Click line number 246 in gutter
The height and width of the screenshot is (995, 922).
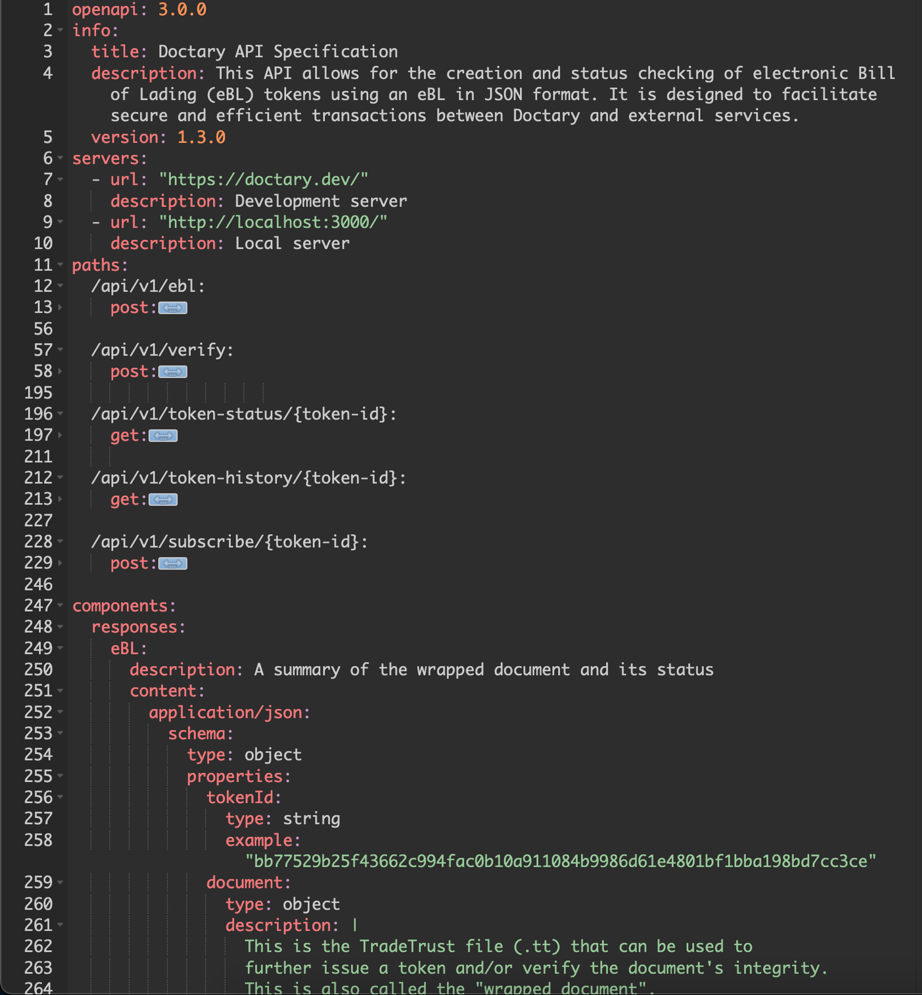(x=38, y=584)
